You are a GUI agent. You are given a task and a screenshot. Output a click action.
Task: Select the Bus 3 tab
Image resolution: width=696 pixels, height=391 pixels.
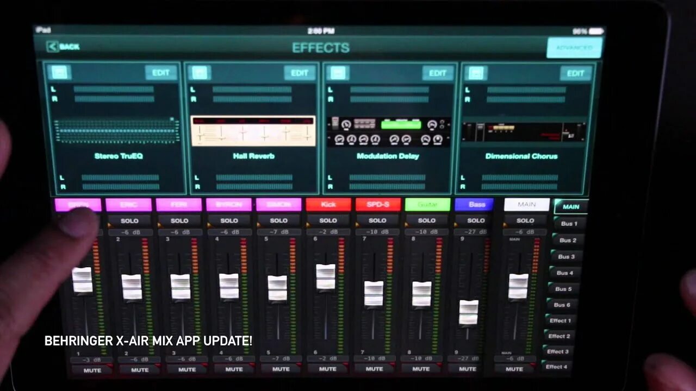pos(566,256)
